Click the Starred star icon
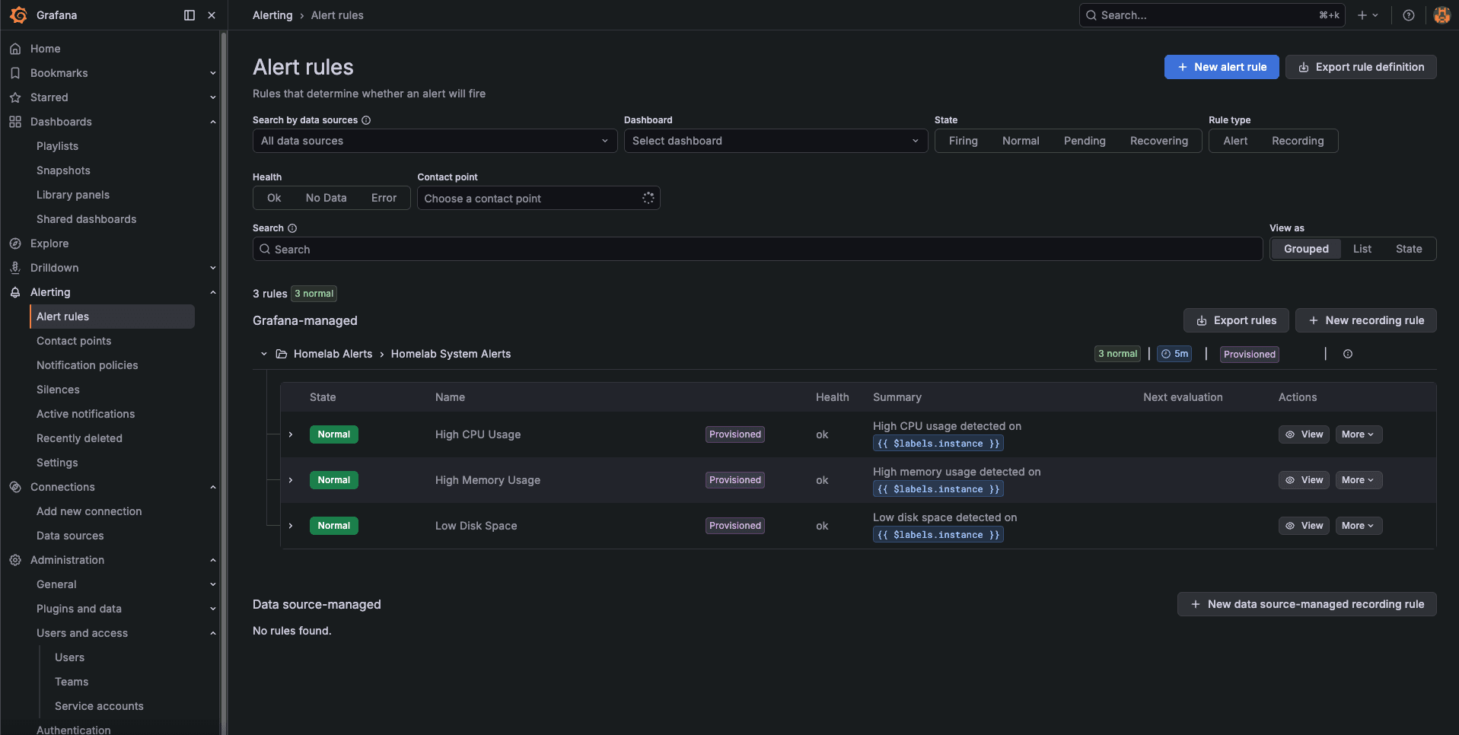 coord(15,97)
